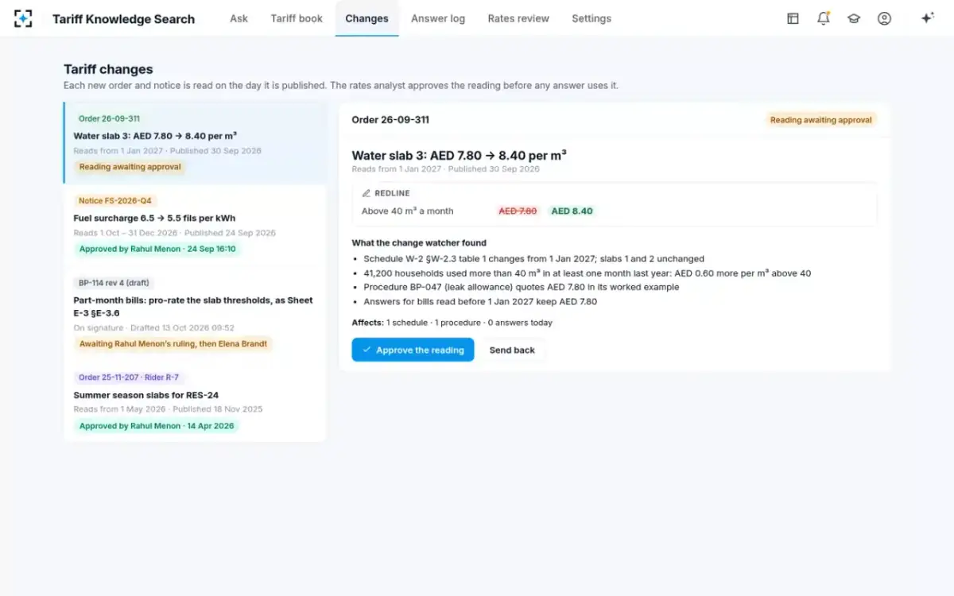Open the Rates review tab

tap(518, 18)
